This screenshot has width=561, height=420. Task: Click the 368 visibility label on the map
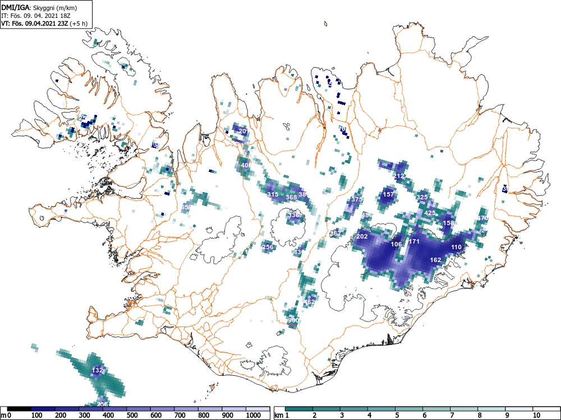pyautogui.click(x=291, y=197)
